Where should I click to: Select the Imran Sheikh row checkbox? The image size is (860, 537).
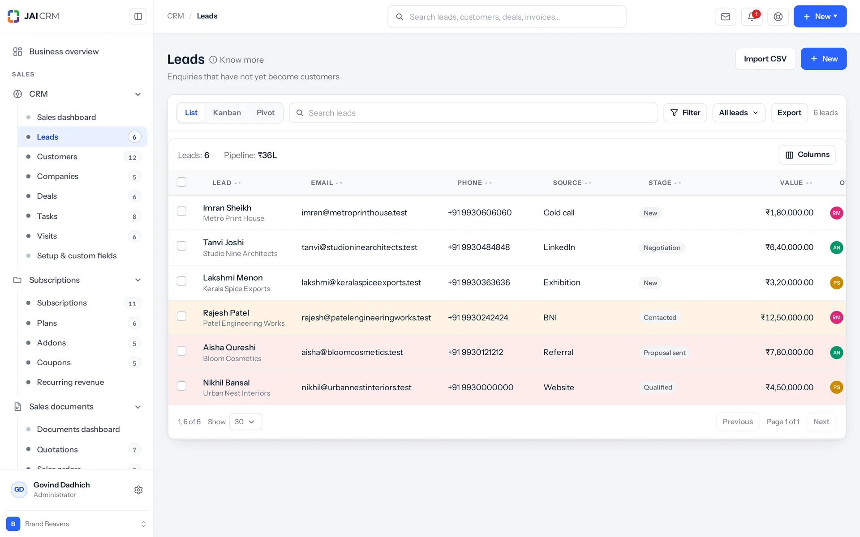(x=181, y=211)
